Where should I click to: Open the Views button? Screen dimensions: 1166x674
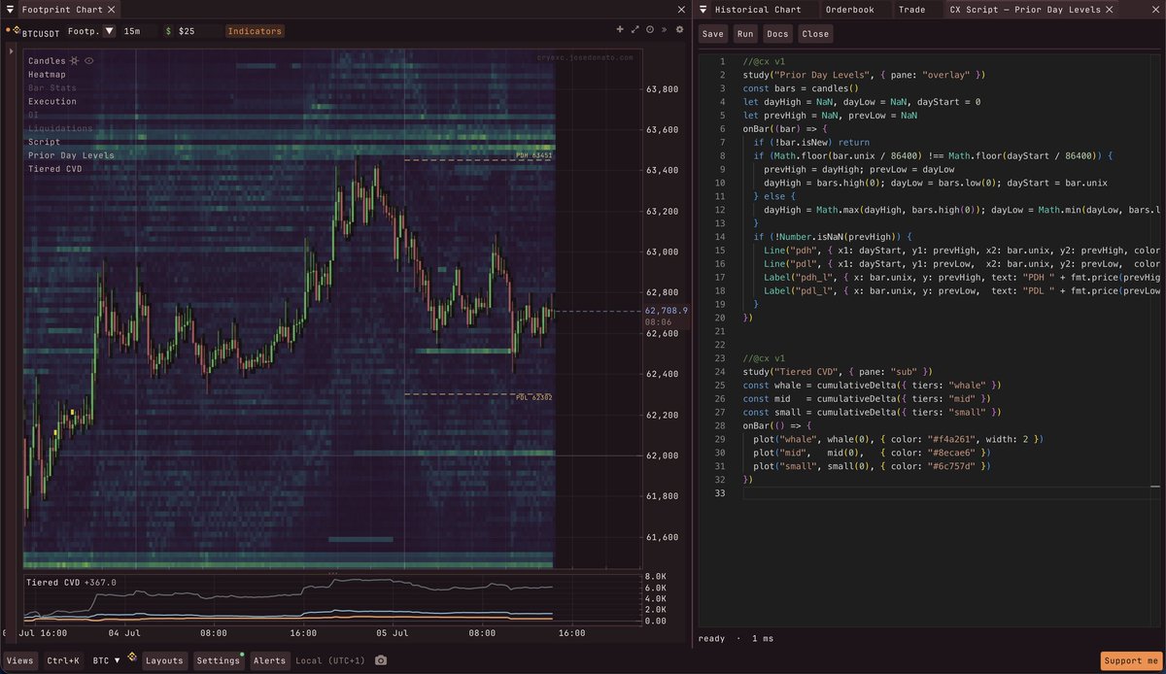pos(19,660)
